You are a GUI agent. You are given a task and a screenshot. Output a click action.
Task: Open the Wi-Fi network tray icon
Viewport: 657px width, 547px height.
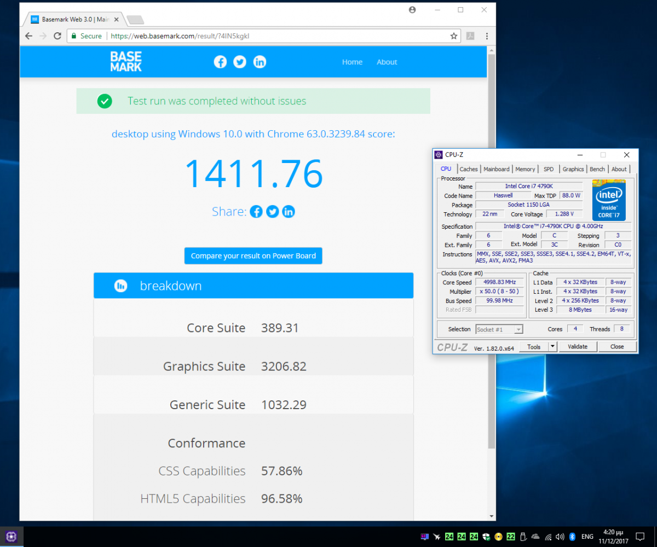[x=548, y=536]
